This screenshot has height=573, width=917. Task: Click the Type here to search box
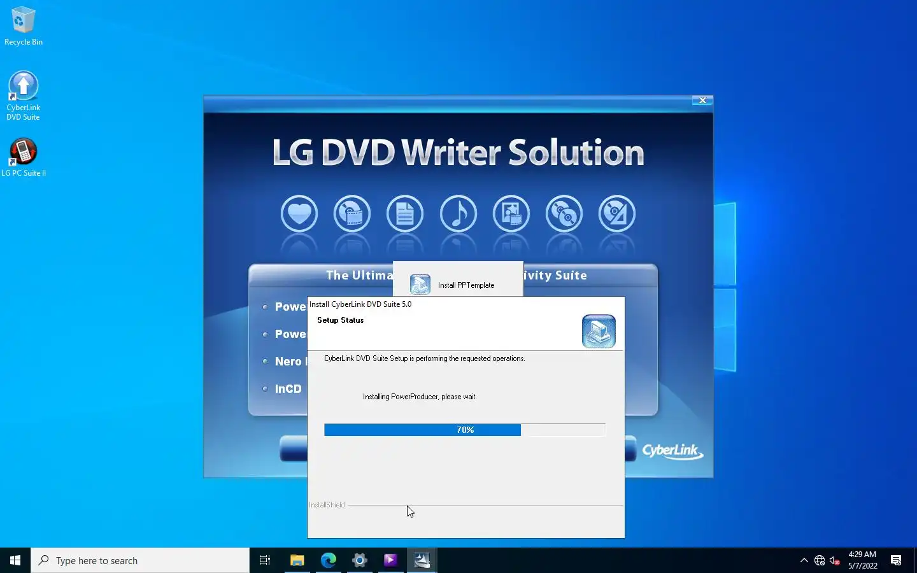[x=140, y=560]
